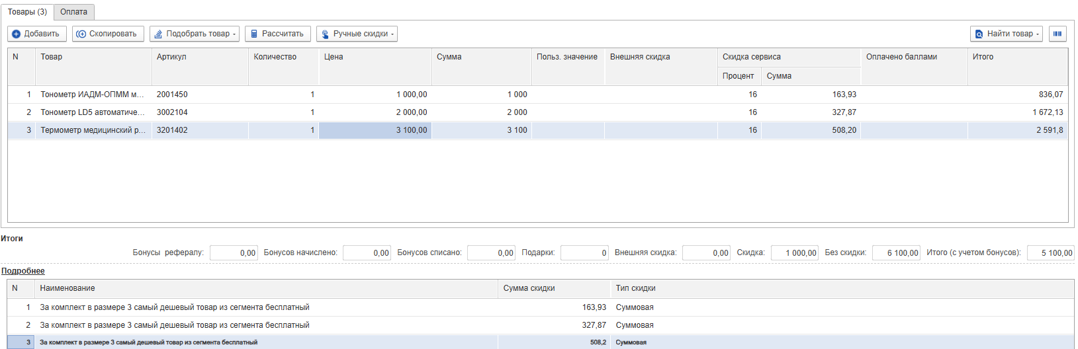Click total cell 2 591,8
The width and height of the screenshot is (1078, 349).
point(1018,130)
